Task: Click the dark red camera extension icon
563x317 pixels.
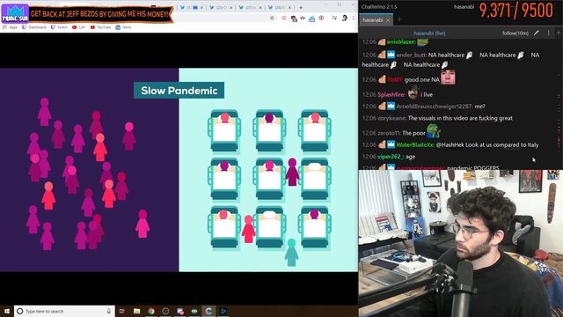Action: (x=294, y=18)
